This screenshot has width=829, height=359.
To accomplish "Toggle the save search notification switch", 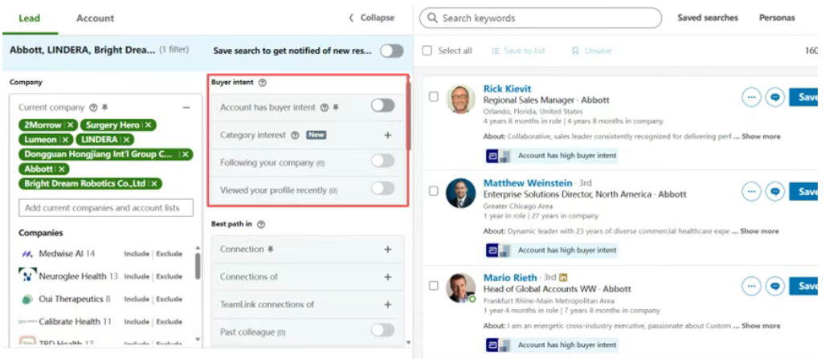I will pos(392,51).
